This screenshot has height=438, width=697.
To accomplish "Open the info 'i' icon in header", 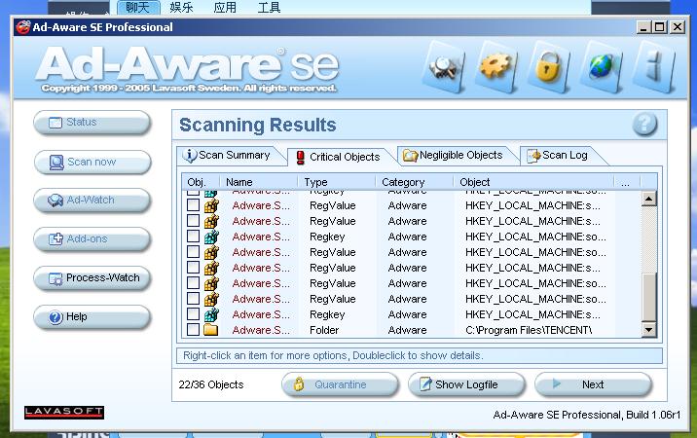I will 653,67.
